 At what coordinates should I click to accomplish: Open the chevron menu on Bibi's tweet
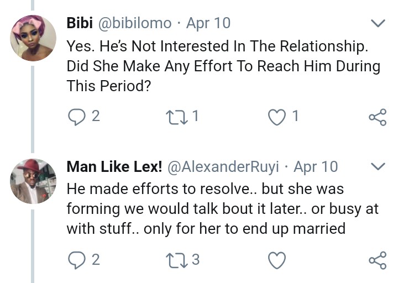click(x=378, y=23)
